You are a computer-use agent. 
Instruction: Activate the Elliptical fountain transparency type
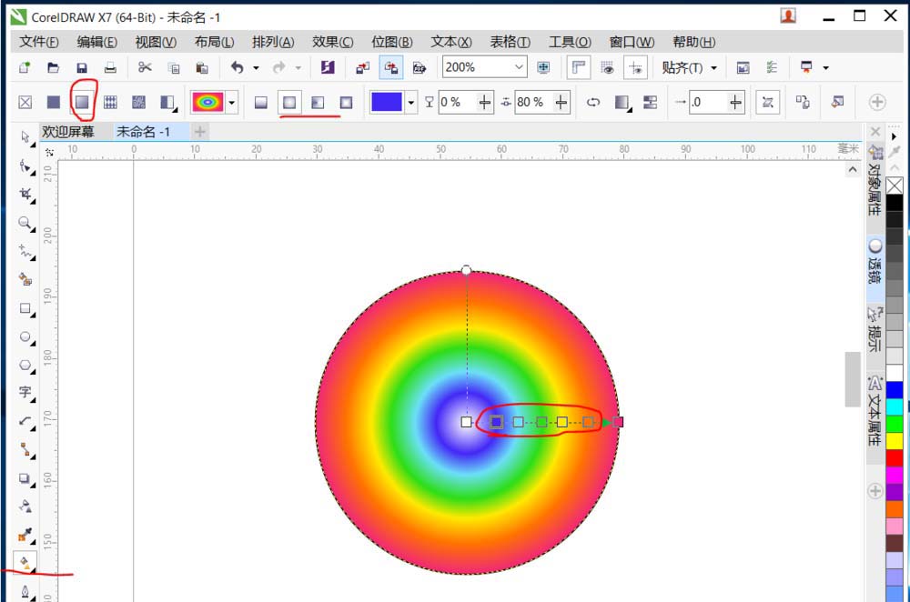[288, 102]
